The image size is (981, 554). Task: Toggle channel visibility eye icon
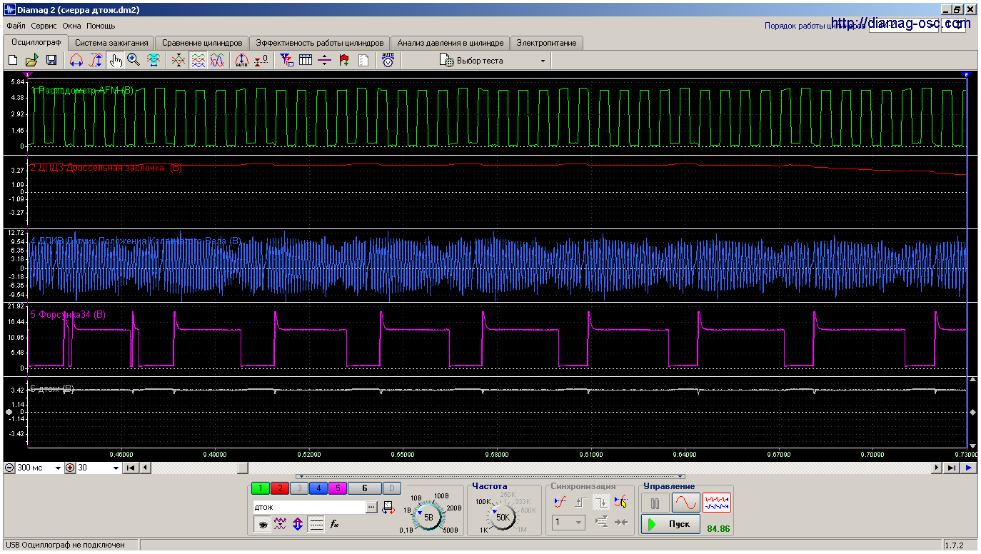point(262,524)
